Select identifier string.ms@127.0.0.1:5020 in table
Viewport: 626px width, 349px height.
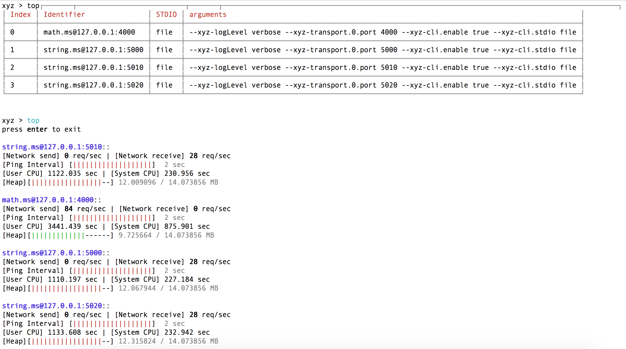click(x=93, y=85)
